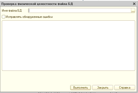
Task: Open file browse ellipsis button
Action: [x=133, y=11]
